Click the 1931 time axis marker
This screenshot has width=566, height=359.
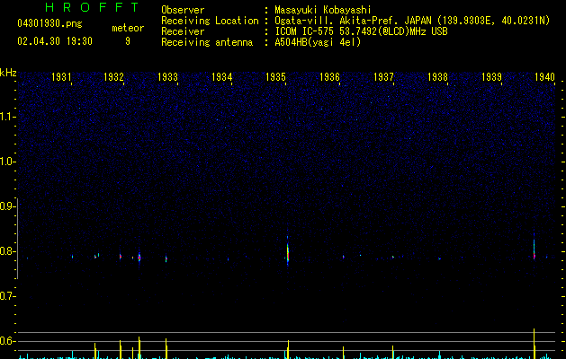[x=61, y=76]
